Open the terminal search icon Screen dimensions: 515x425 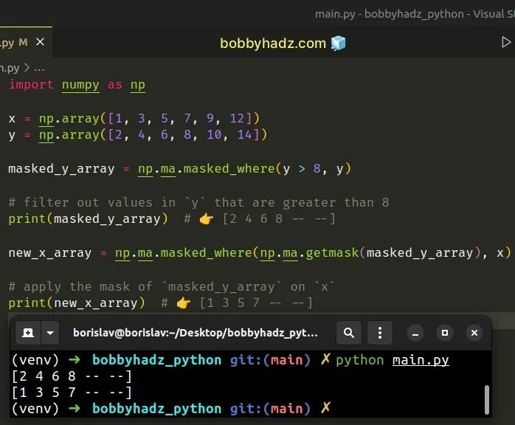[x=349, y=333]
